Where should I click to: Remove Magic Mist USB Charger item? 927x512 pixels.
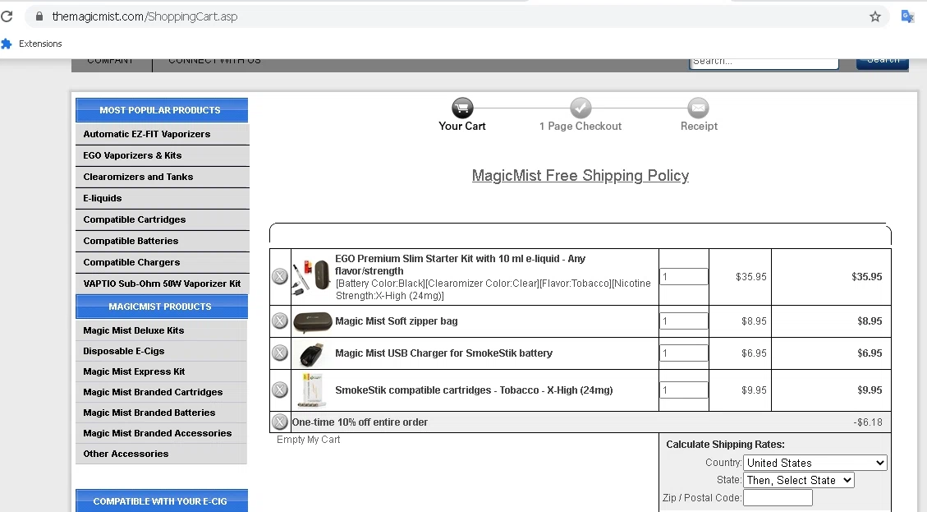280,353
